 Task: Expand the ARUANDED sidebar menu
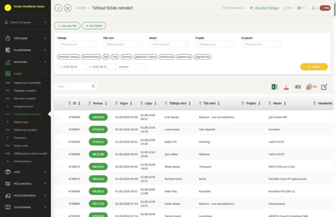(x=26, y=62)
